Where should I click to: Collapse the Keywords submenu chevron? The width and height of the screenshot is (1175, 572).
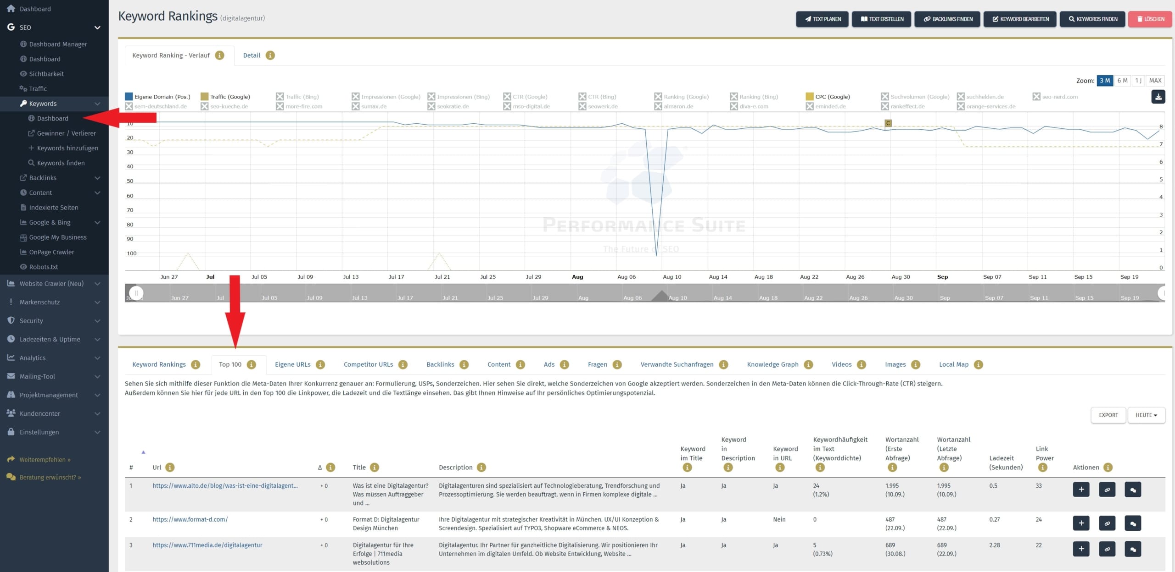[97, 104]
